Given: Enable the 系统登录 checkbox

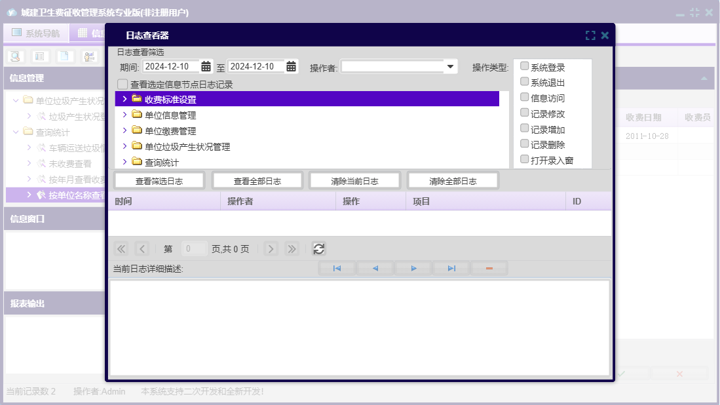Looking at the screenshot, I should pyautogui.click(x=524, y=66).
